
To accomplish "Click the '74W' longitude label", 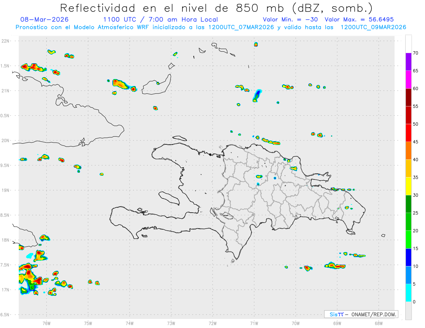I will click(x=130, y=323).
